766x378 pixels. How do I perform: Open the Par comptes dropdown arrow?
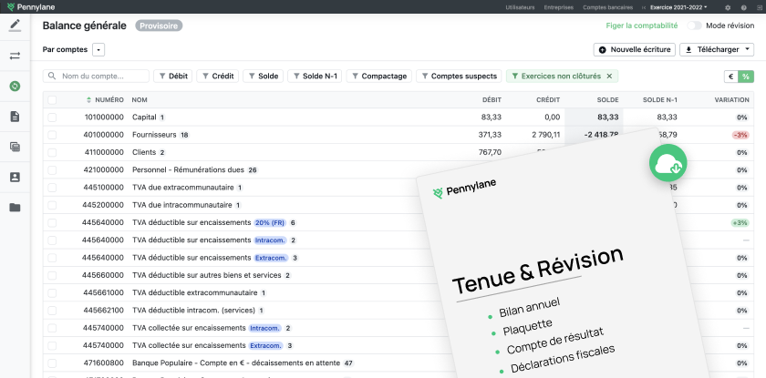pos(98,50)
